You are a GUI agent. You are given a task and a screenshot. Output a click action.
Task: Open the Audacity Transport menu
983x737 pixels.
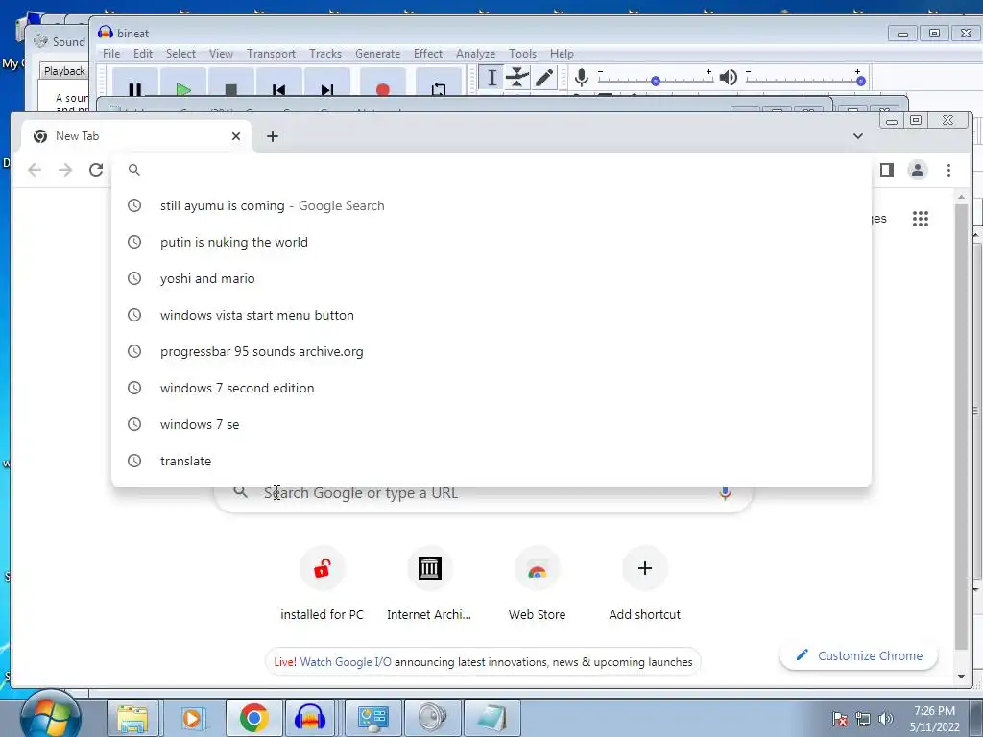tap(271, 54)
